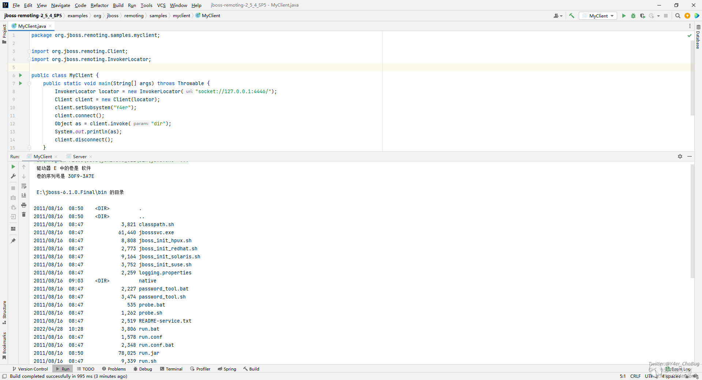Switch to the Server run tab

tap(79, 156)
